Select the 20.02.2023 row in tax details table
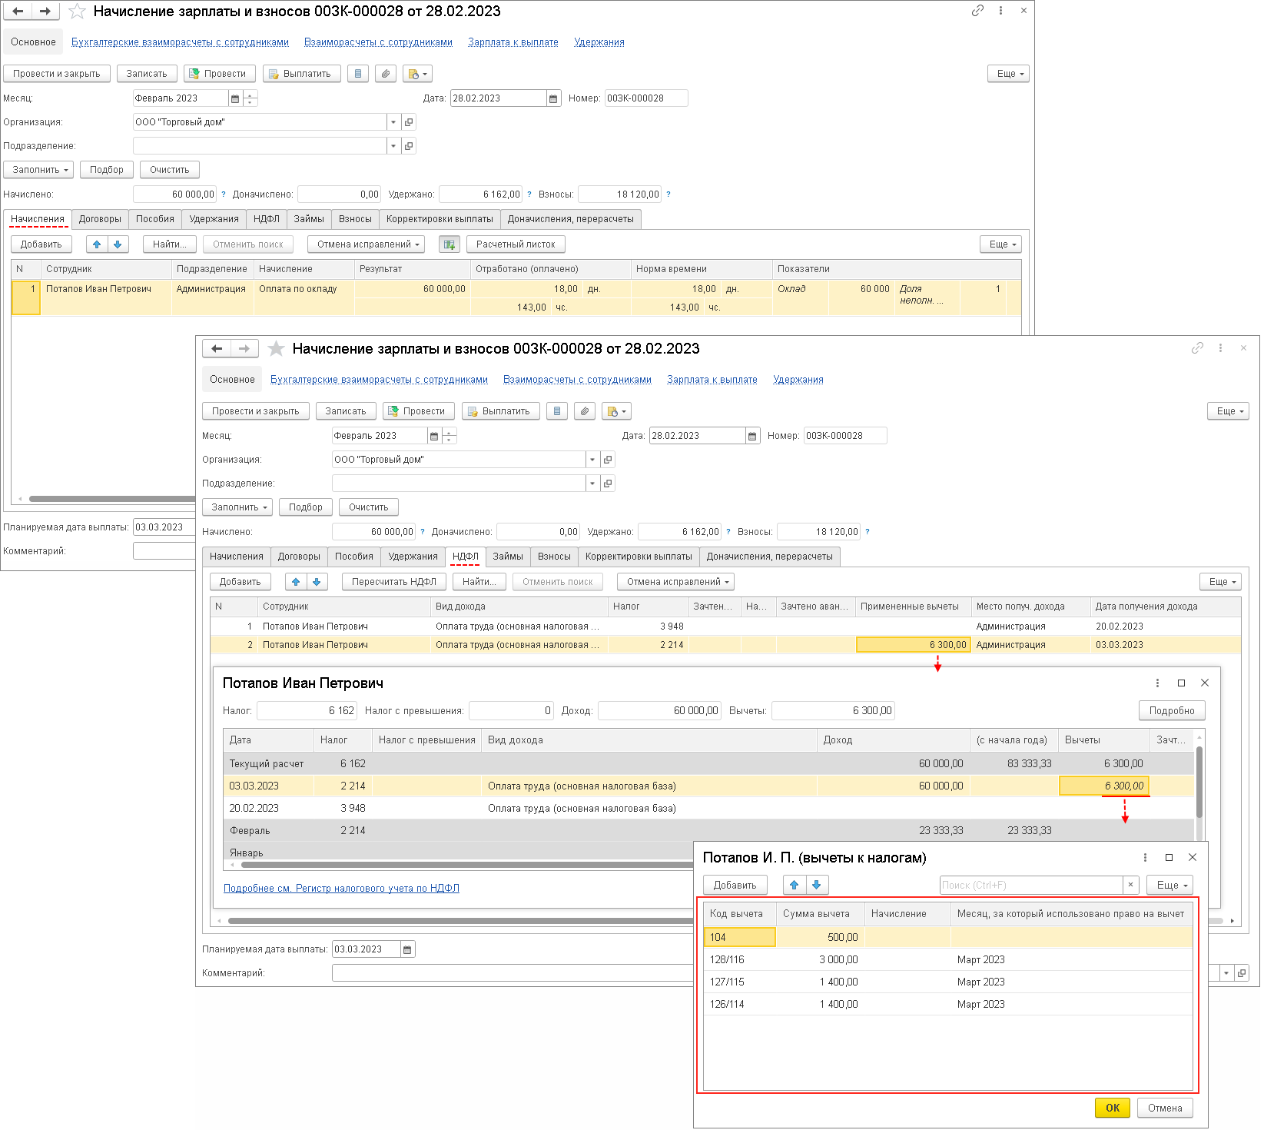The image size is (1264, 1130). pos(708,809)
